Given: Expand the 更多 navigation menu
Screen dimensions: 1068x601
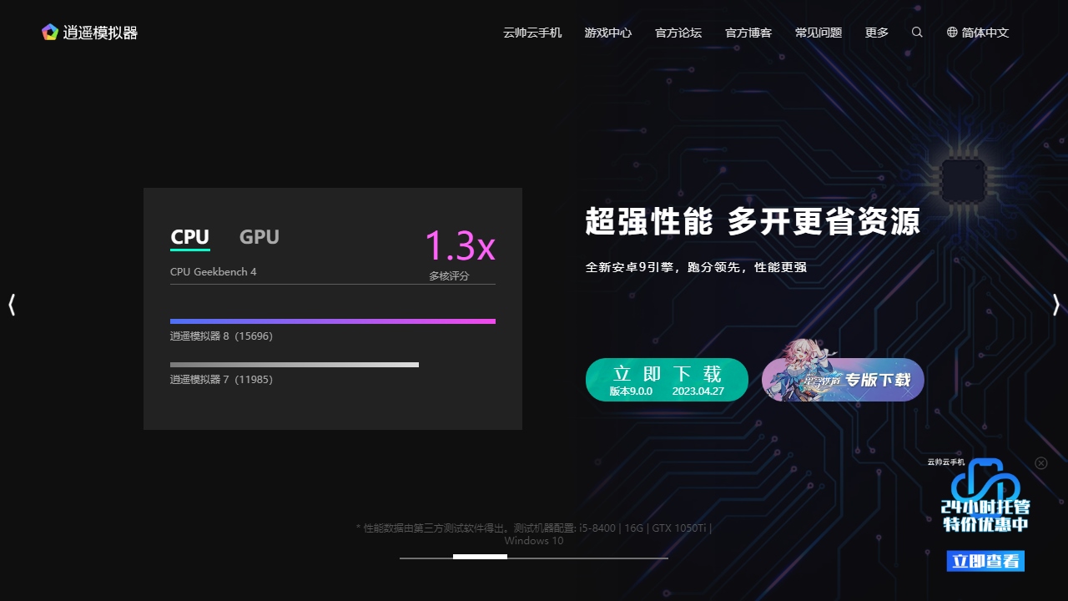Looking at the screenshot, I should pos(877,33).
